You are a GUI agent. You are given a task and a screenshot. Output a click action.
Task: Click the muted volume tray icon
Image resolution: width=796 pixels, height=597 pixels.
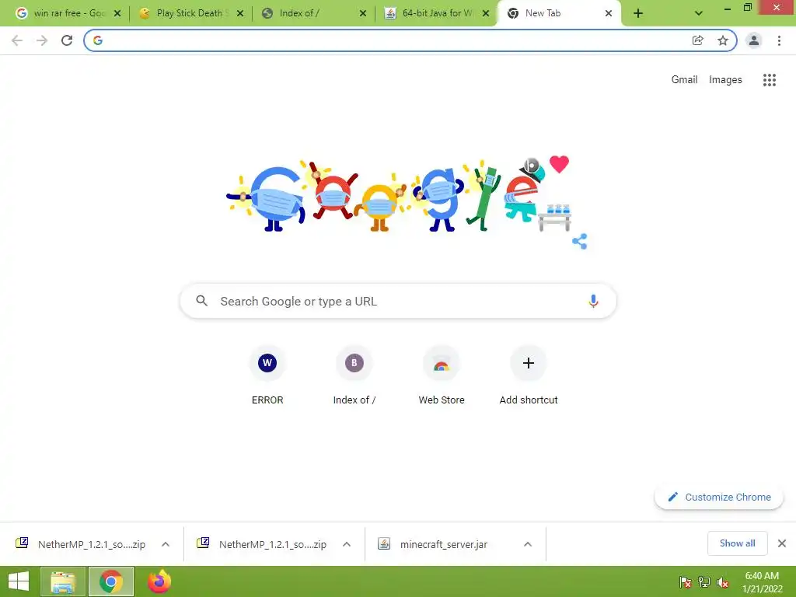pyautogui.click(x=723, y=581)
